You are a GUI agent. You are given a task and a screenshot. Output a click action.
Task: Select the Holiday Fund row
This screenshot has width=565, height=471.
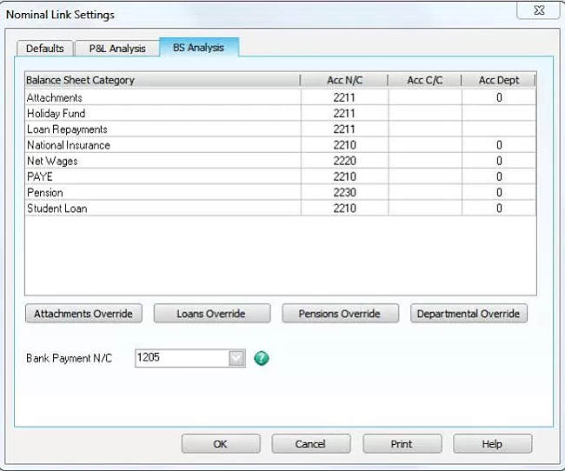(281, 113)
